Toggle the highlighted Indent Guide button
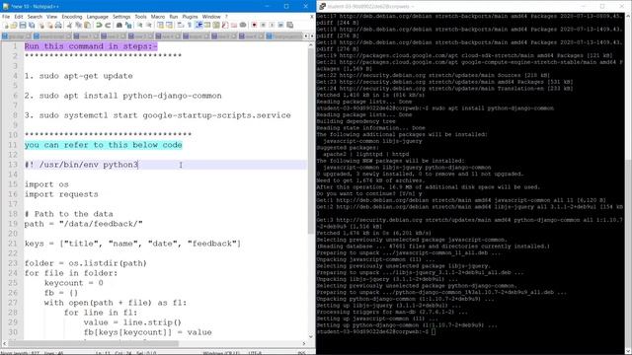The width and height of the screenshot is (632, 355). pyautogui.click(x=198, y=26)
